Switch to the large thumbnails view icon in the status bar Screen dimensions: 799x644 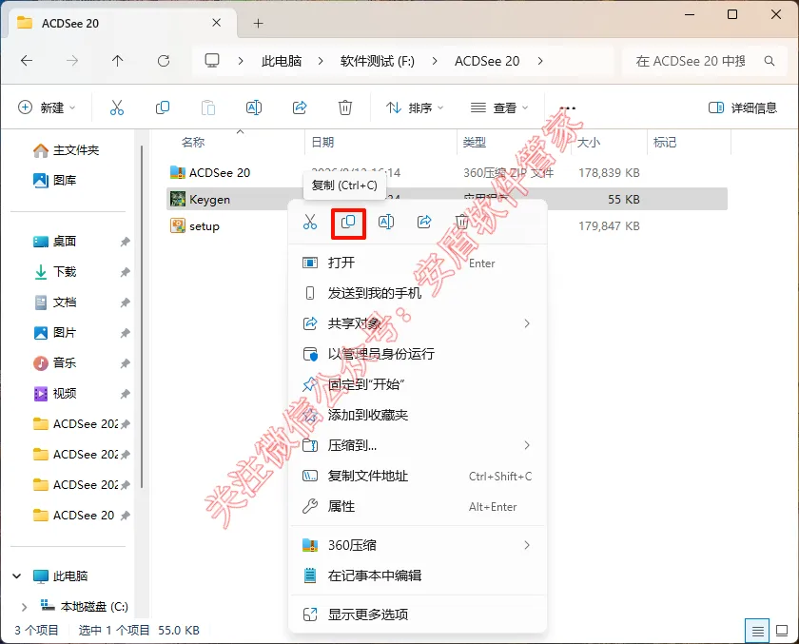(x=782, y=631)
